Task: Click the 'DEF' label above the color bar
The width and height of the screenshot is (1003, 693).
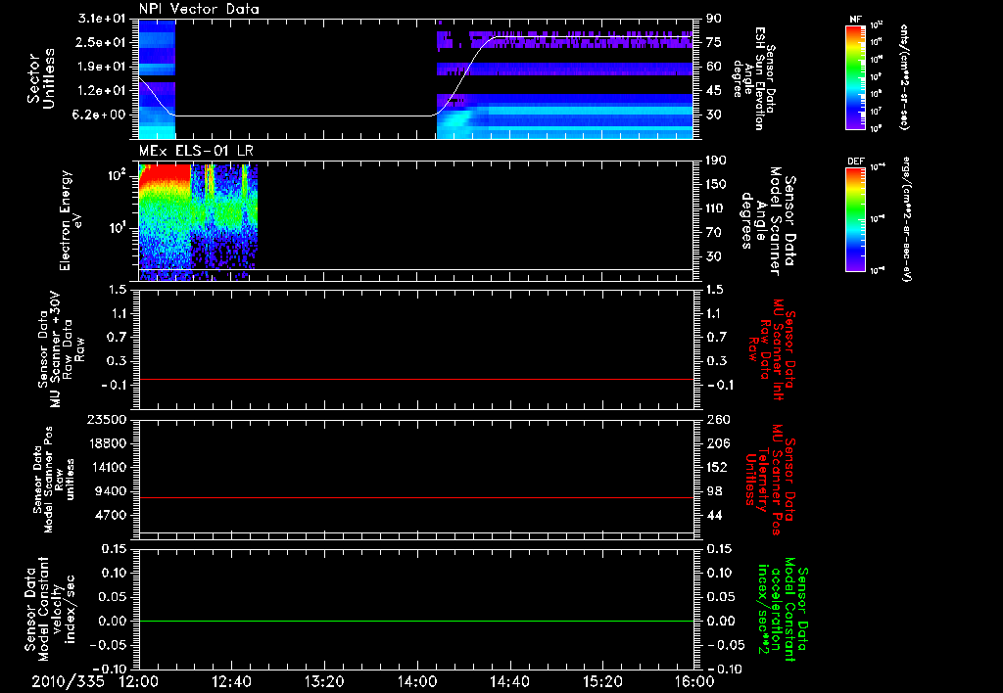Action: click(855, 162)
